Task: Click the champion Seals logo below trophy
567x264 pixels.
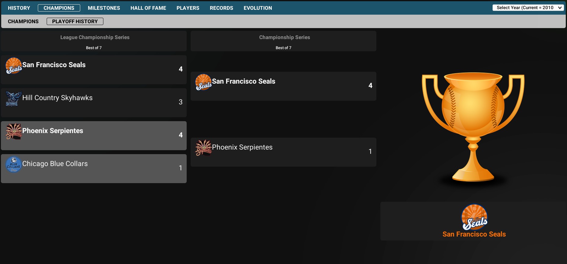Action: click(474, 217)
